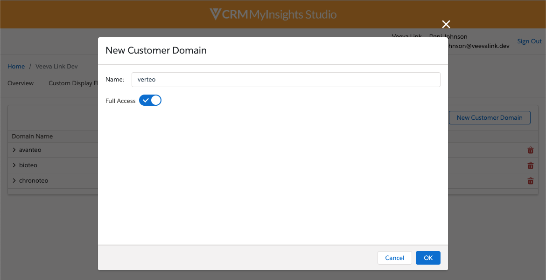Click the Sign Out link
This screenshot has height=280, width=546.
click(529, 41)
